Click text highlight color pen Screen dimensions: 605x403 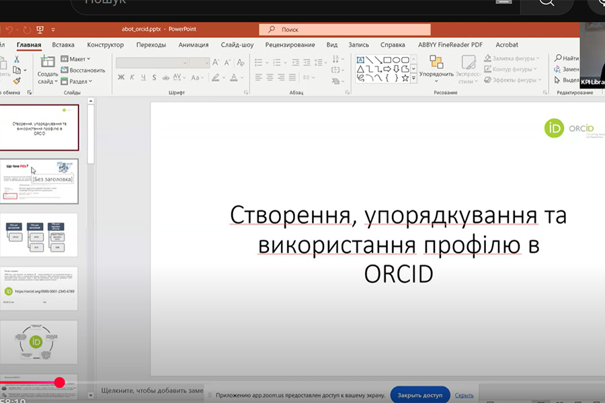[x=216, y=77]
